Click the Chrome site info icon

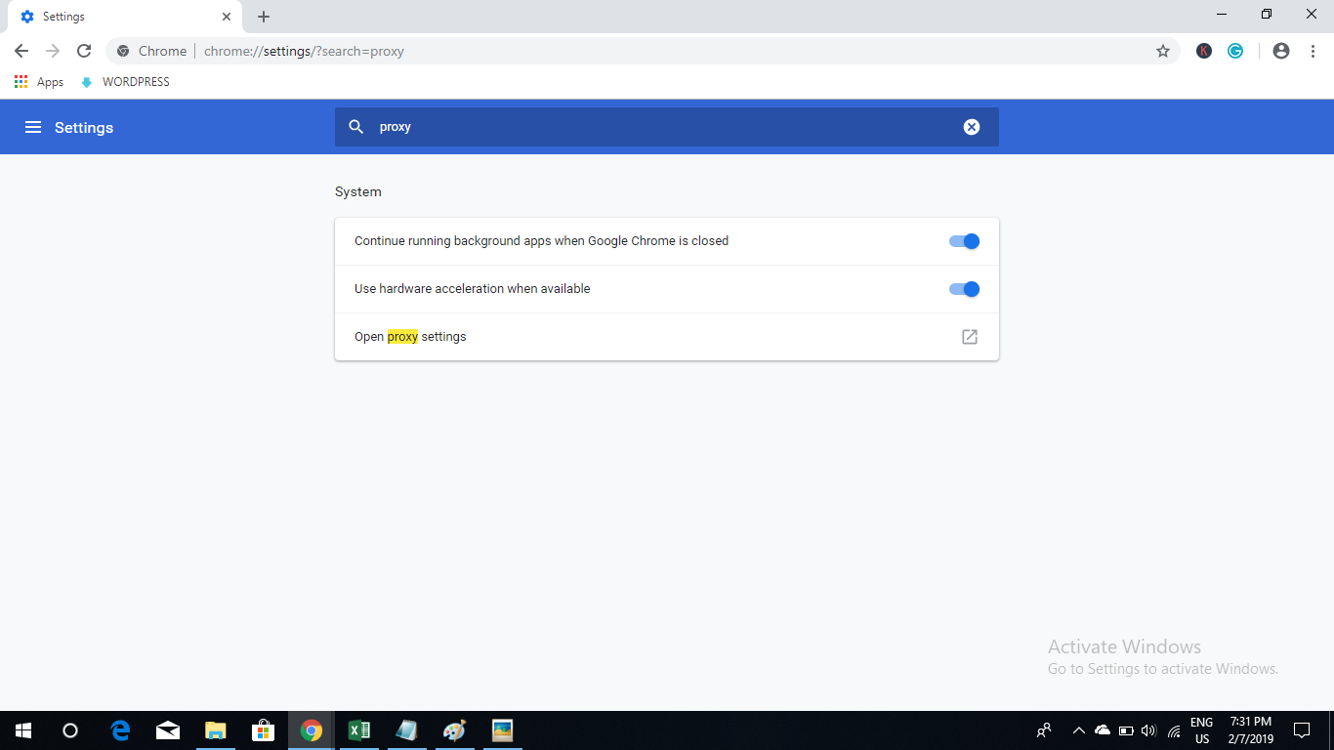(x=123, y=51)
